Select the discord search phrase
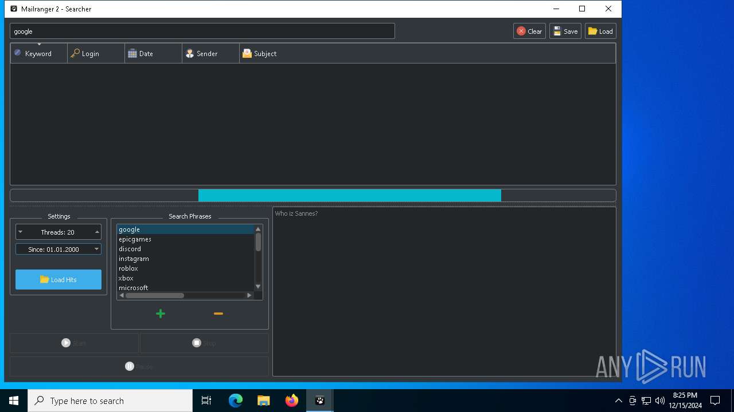The height and width of the screenshot is (412, 734). [x=185, y=249]
